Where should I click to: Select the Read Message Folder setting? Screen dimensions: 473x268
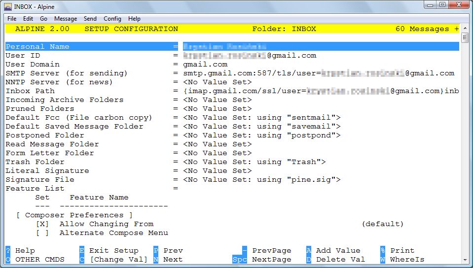tap(52, 144)
